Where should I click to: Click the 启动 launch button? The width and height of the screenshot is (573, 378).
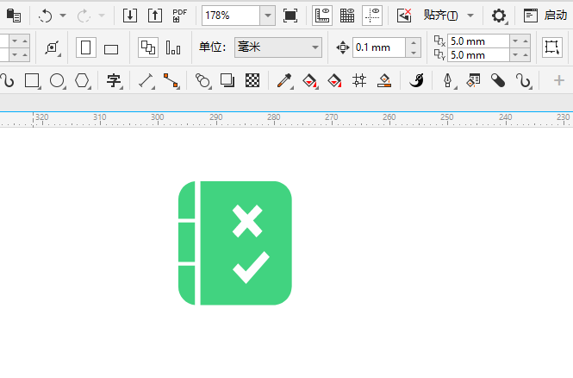click(x=545, y=16)
